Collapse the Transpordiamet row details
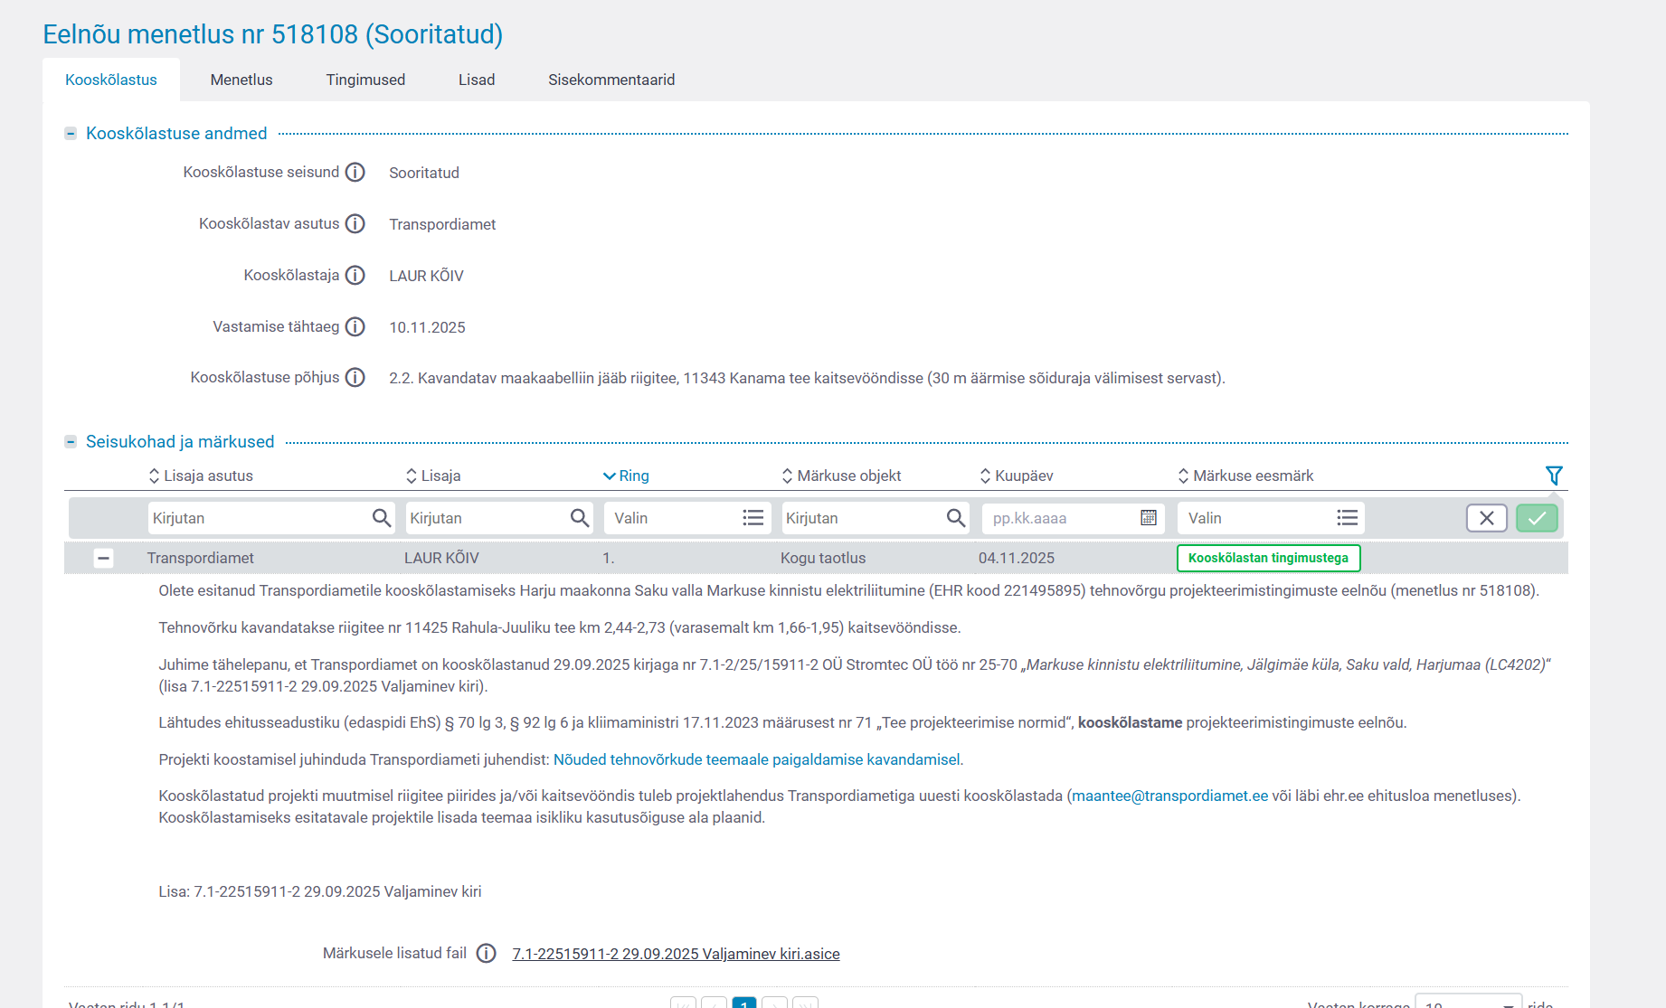 [104, 558]
